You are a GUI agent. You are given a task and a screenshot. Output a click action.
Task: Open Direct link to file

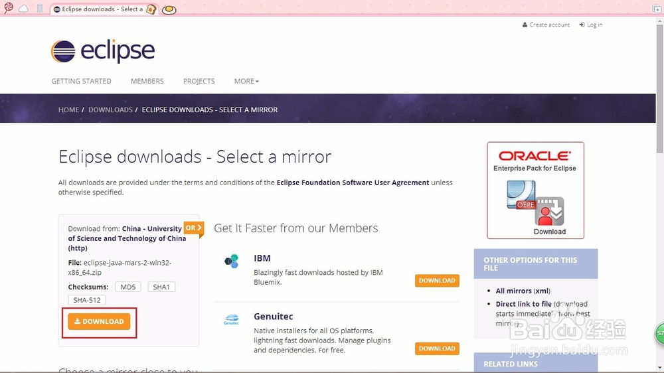pyautogui.click(x=523, y=304)
